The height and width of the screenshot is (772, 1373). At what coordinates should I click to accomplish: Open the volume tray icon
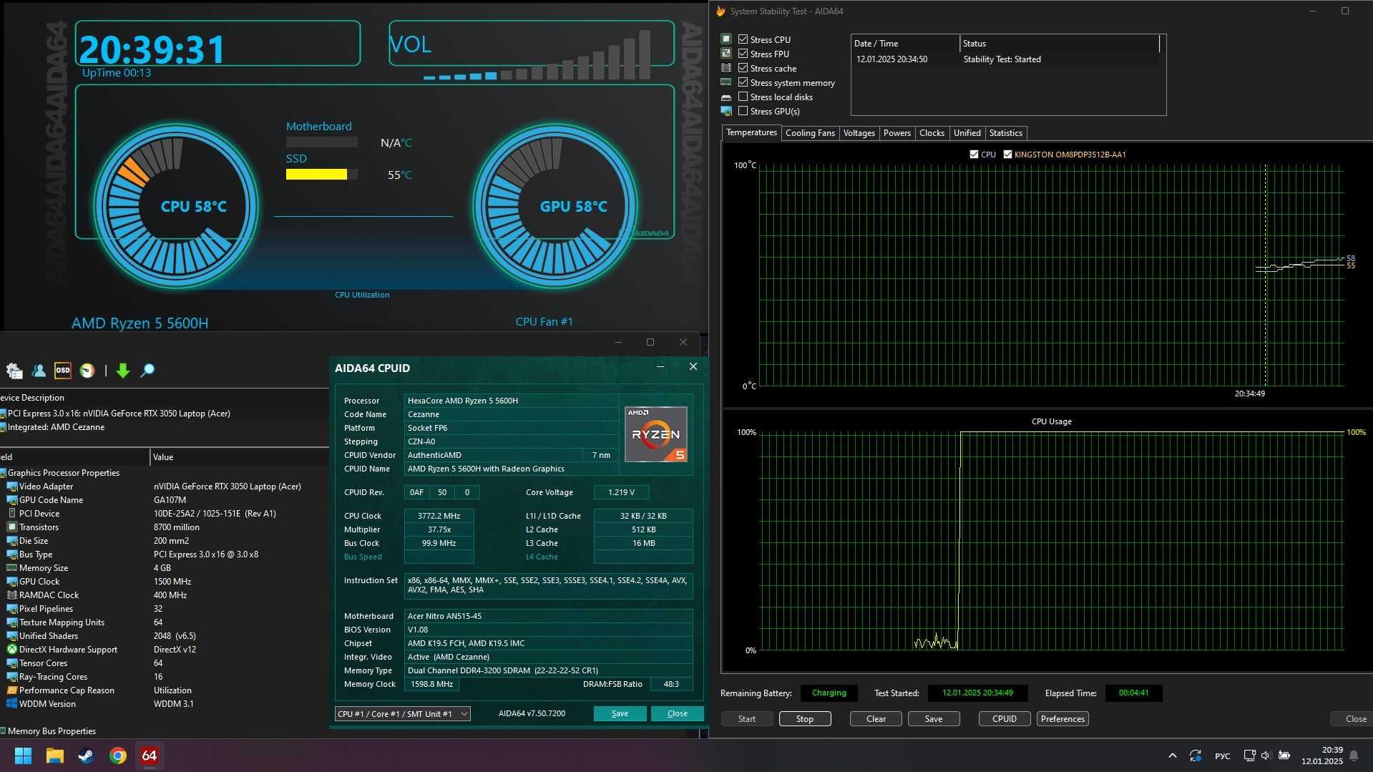[1266, 756]
